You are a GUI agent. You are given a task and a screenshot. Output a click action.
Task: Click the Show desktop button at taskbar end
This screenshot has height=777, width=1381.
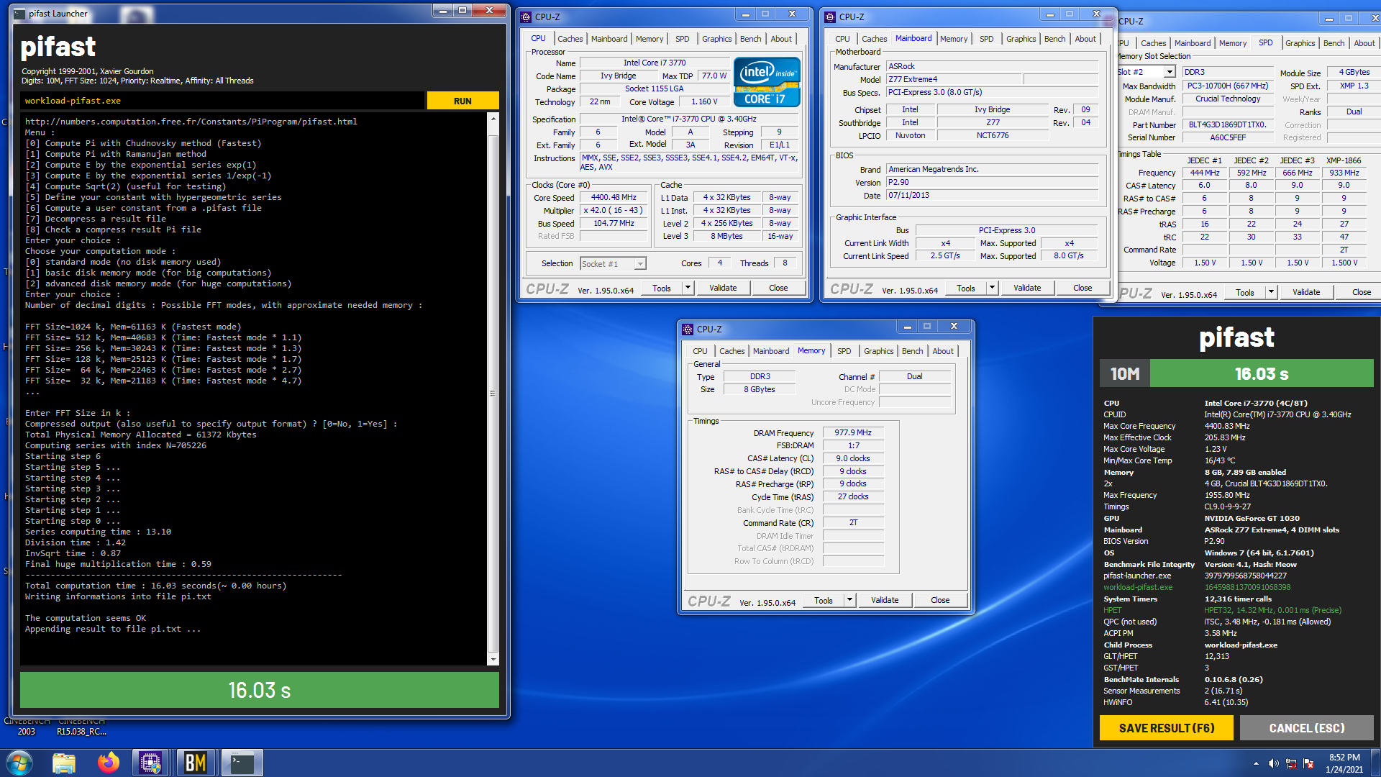point(1376,763)
